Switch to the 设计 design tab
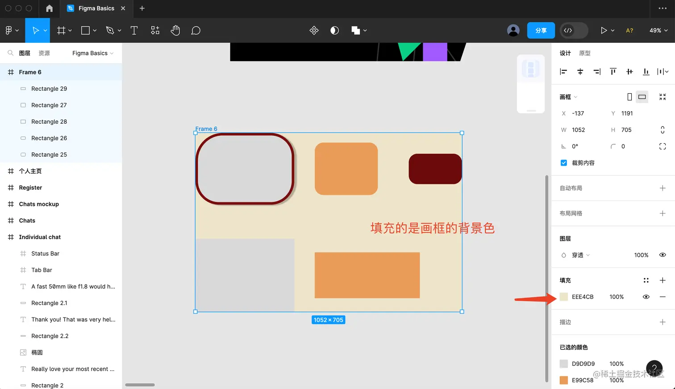Screen dimensions: 675x389 565,53
